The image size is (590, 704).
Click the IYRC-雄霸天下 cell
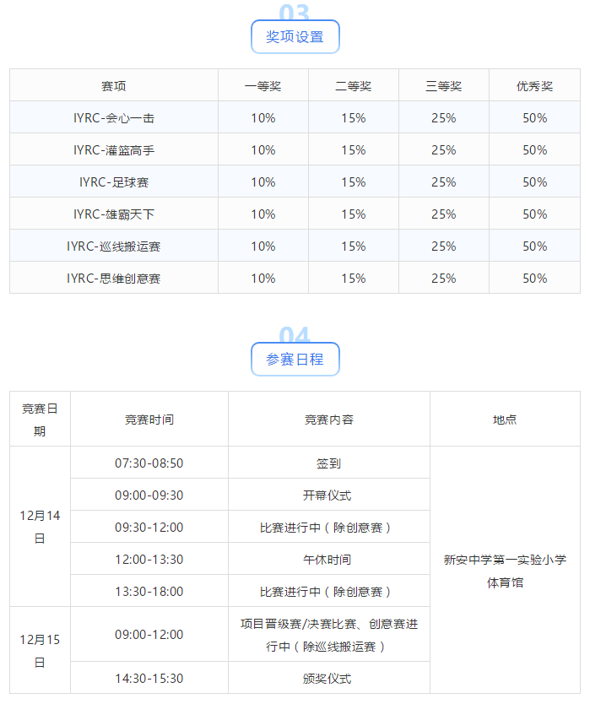click(x=114, y=214)
